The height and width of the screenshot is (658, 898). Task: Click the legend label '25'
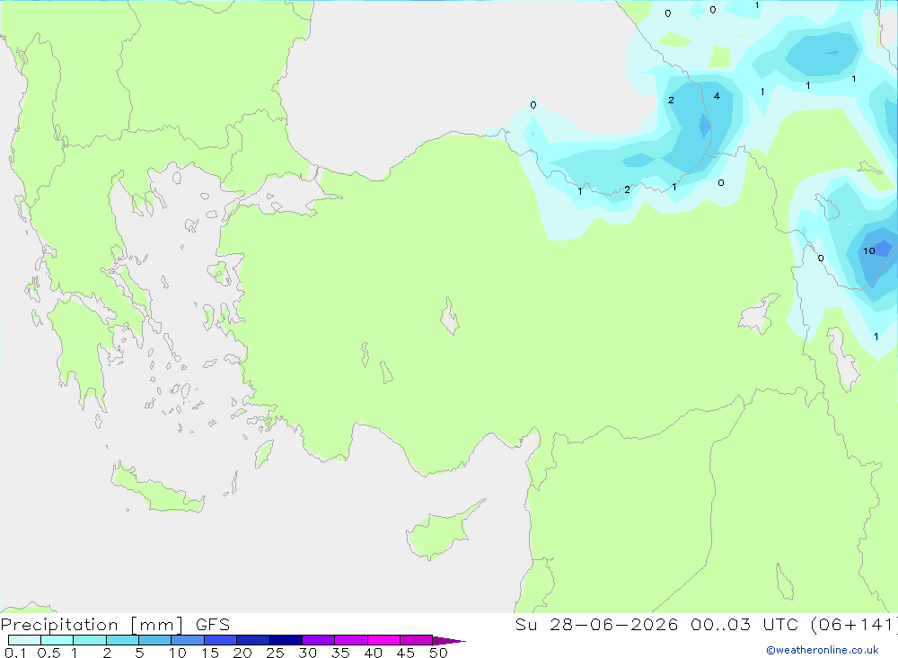tap(275, 653)
